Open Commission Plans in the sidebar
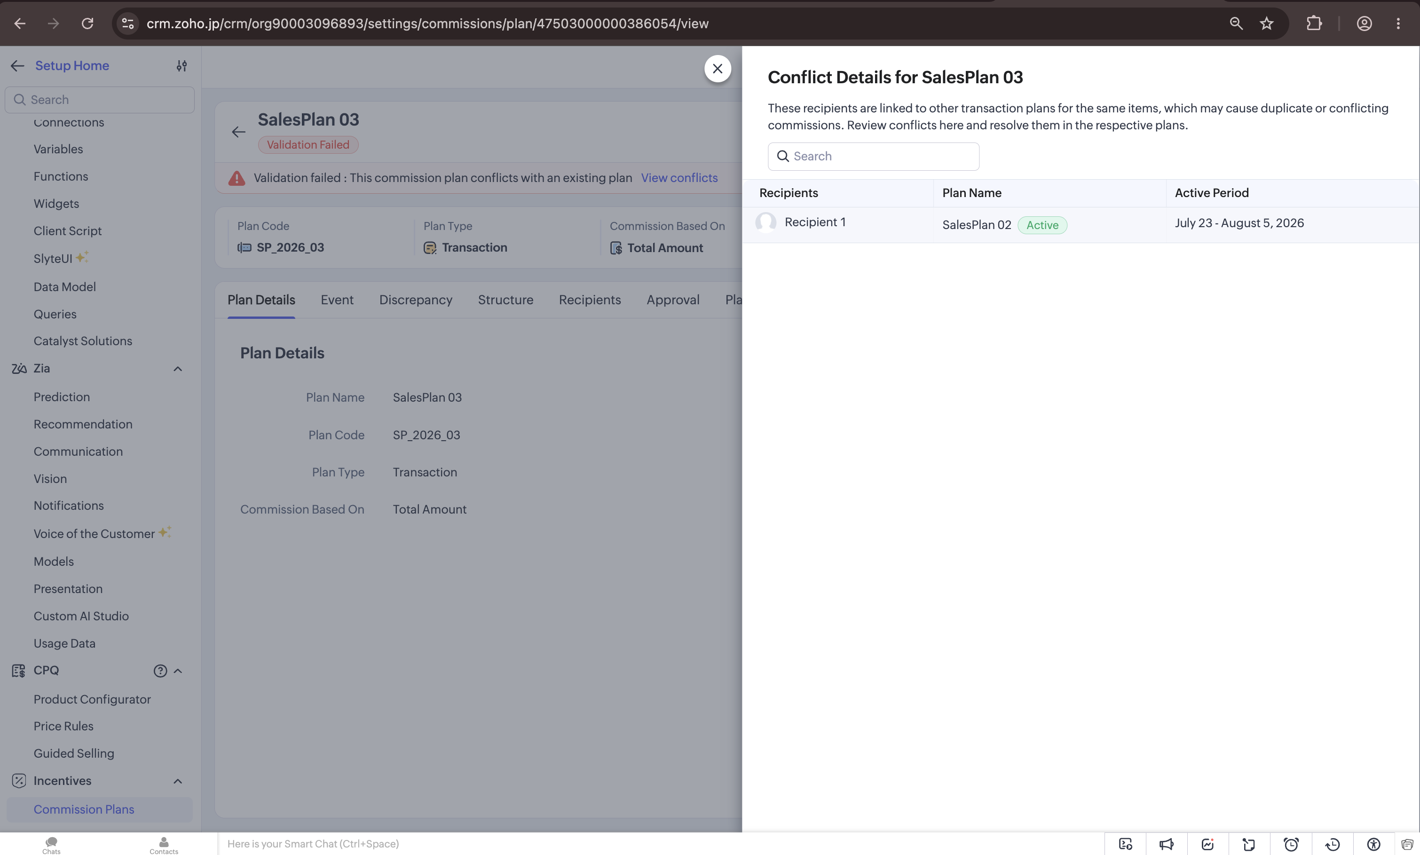 tap(84, 809)
